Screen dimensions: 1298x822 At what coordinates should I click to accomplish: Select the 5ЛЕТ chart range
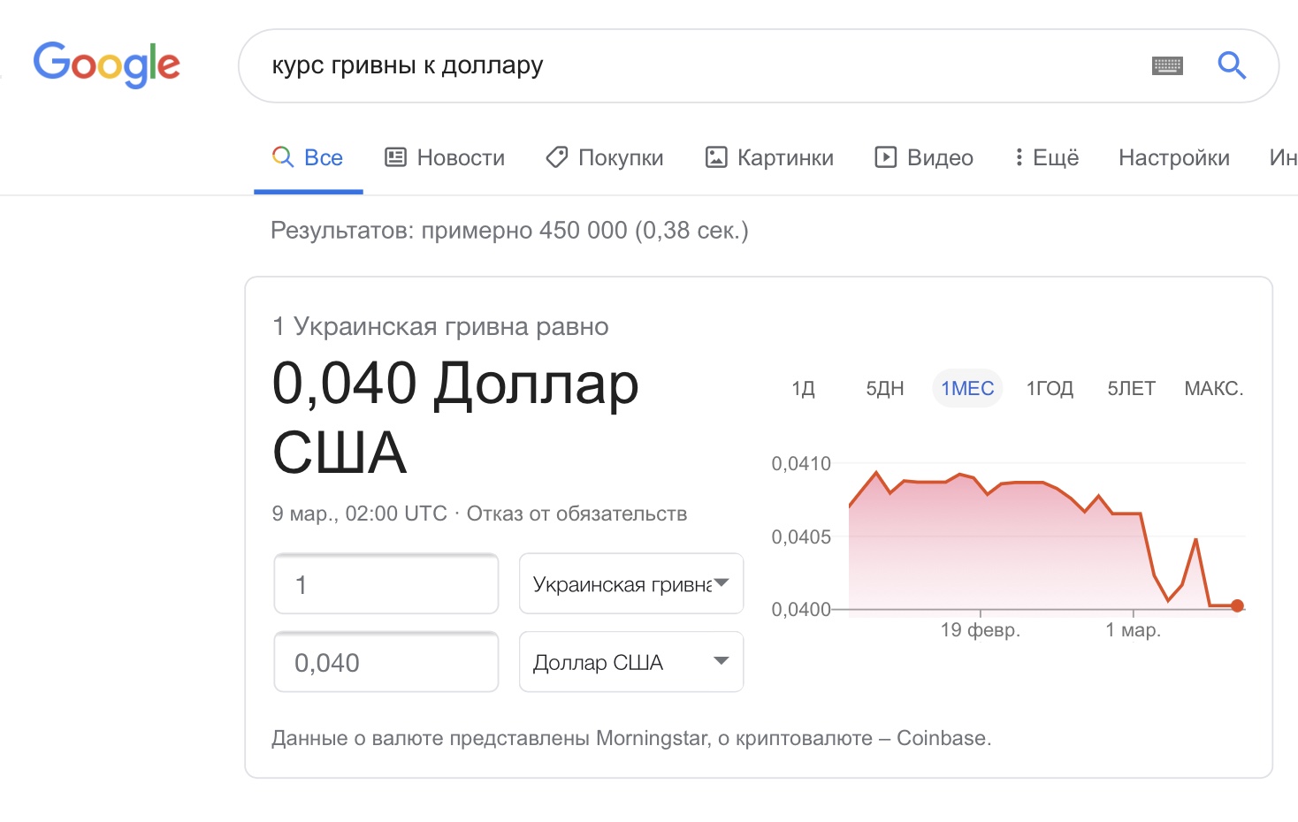tap(1131, 389)
